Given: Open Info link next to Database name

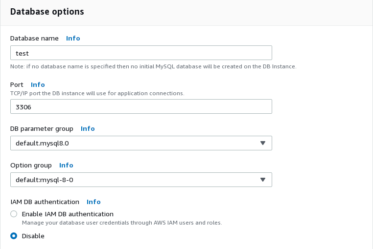Looking at the screenshot, I should (73, 38).
